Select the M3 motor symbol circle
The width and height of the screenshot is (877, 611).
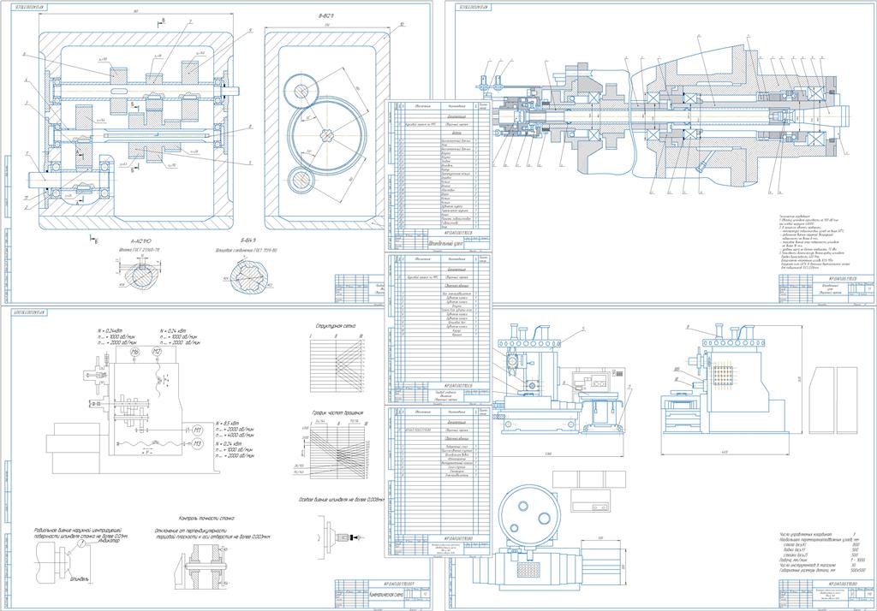point(198,444)
